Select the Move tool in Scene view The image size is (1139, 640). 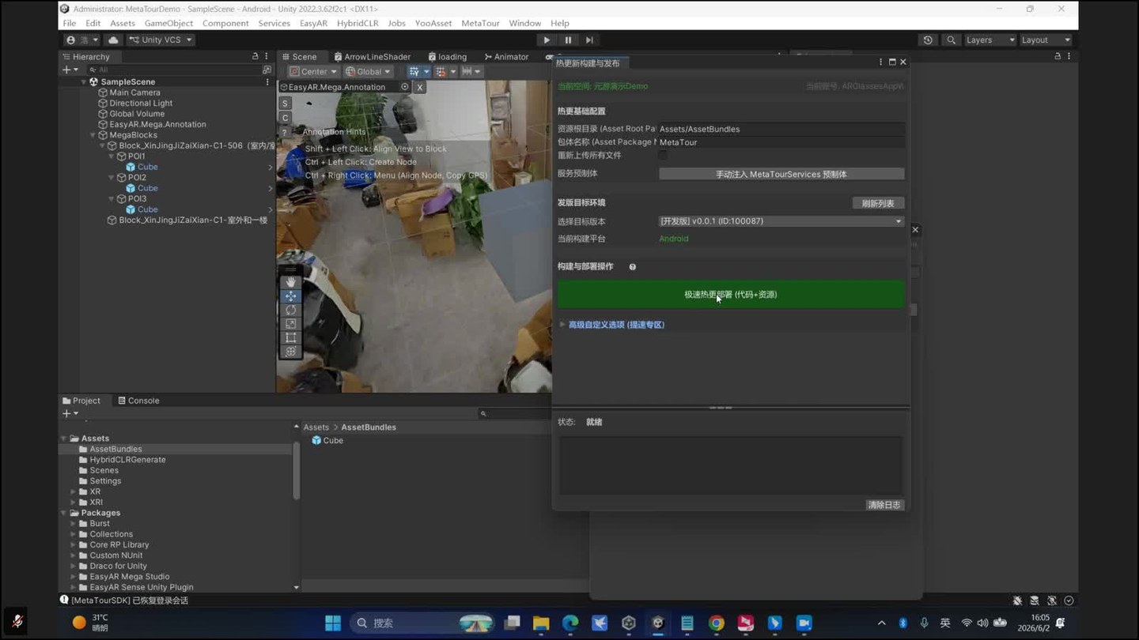tap(291, 296)
